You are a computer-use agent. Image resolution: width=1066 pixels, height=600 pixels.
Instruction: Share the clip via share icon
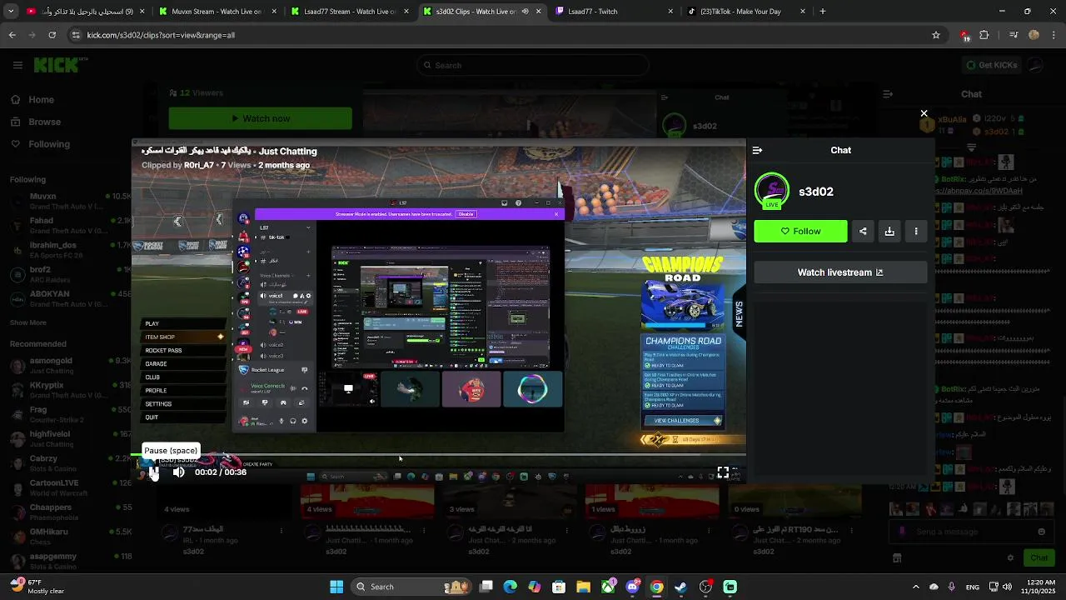coord(863,232)
